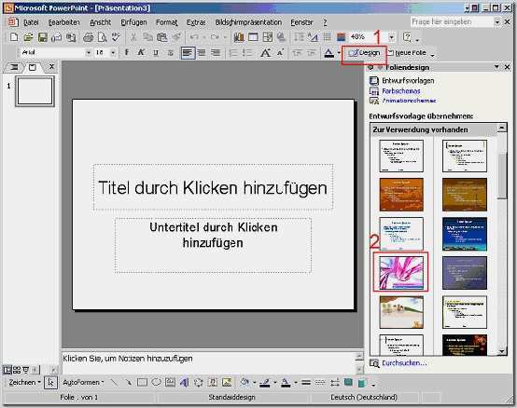Viewport: 517px width, 408px height.
Task: Select the pink ribbon design template thumbnail
Action: (x=401, y=272)
